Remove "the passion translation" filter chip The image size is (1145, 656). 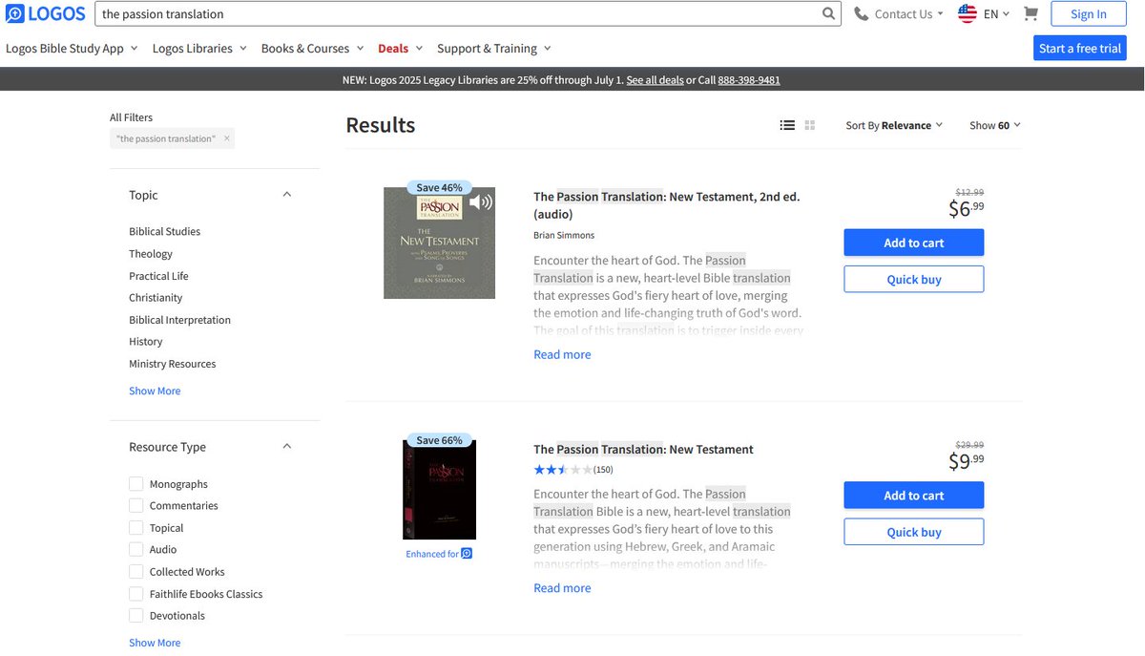click(x=227, y=138)
